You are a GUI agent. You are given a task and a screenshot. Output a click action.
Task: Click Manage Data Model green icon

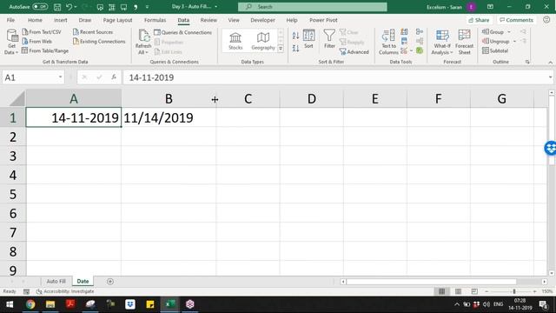[420, 50]
